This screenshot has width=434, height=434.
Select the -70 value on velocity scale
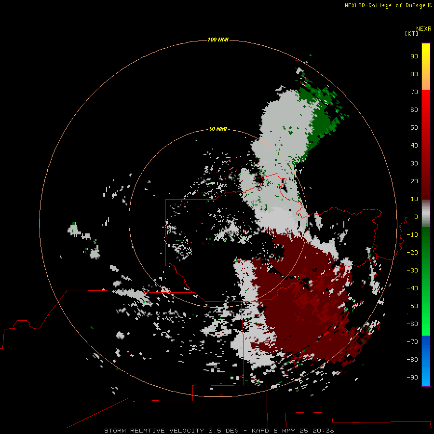click(x=412, y=342)
